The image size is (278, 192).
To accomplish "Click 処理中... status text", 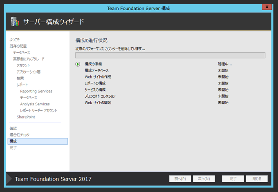I will (x=224, y=64).
